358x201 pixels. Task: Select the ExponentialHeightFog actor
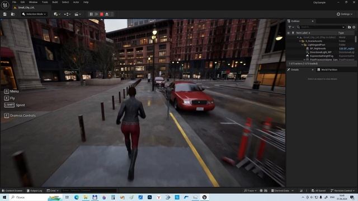[322, 56]
